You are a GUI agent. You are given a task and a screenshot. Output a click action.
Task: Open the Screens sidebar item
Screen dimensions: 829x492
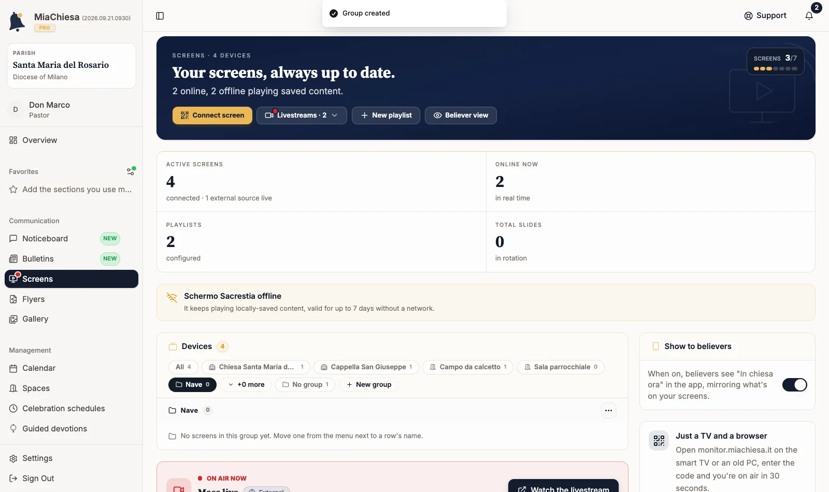(72, 279)
